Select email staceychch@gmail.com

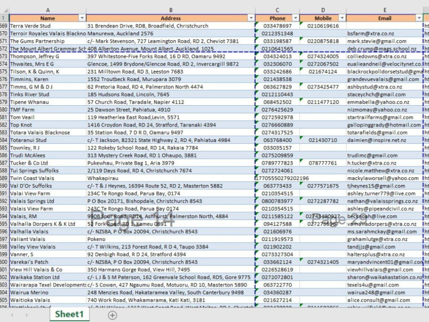[x=384, y=94]
